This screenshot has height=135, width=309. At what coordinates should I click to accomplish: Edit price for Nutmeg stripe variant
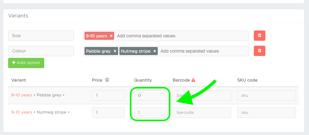pos(108,112)
